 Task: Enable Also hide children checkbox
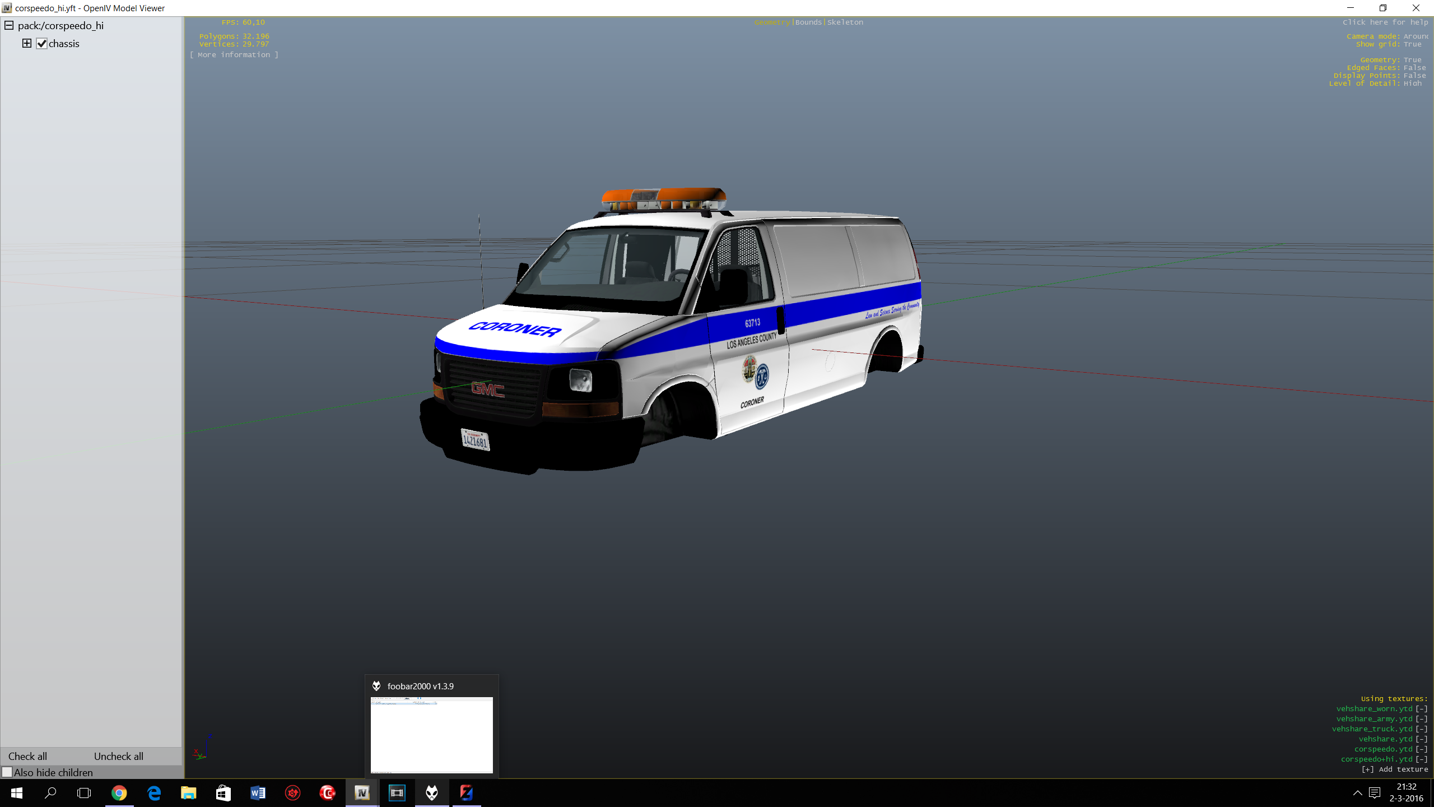(x=7, y=772)
